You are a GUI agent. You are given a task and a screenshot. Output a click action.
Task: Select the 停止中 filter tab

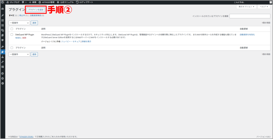click(22, 16)
